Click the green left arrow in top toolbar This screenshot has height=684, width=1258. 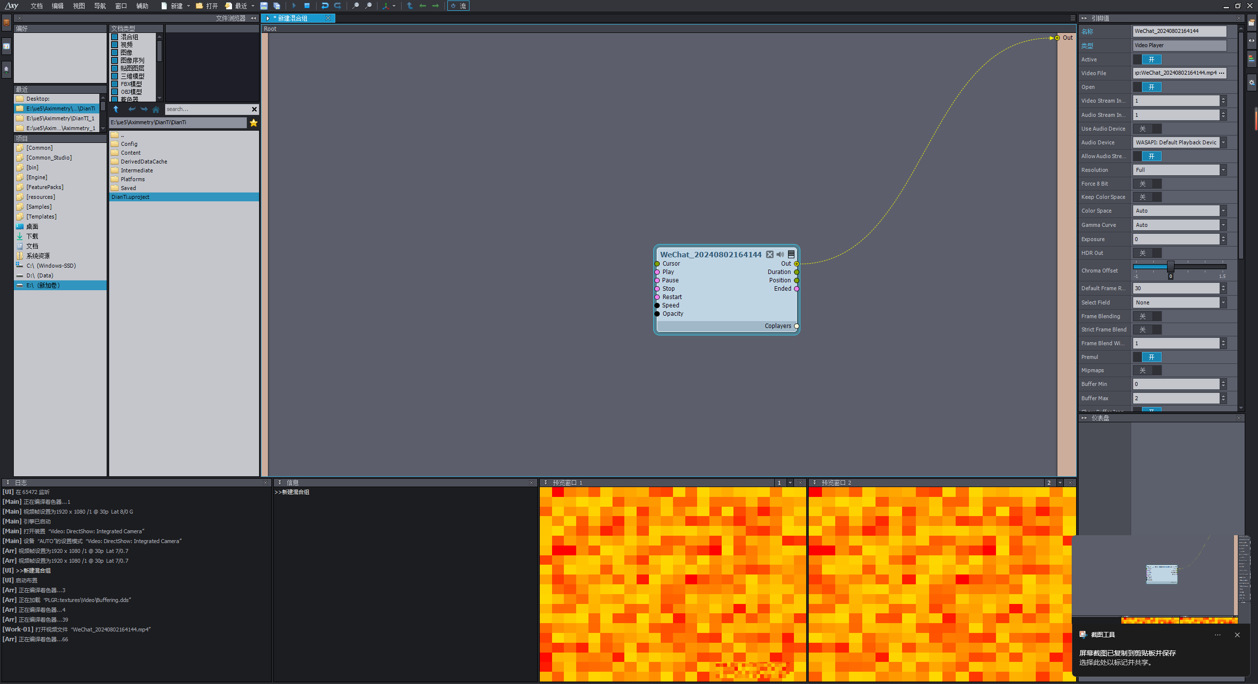tap(423, 6)
